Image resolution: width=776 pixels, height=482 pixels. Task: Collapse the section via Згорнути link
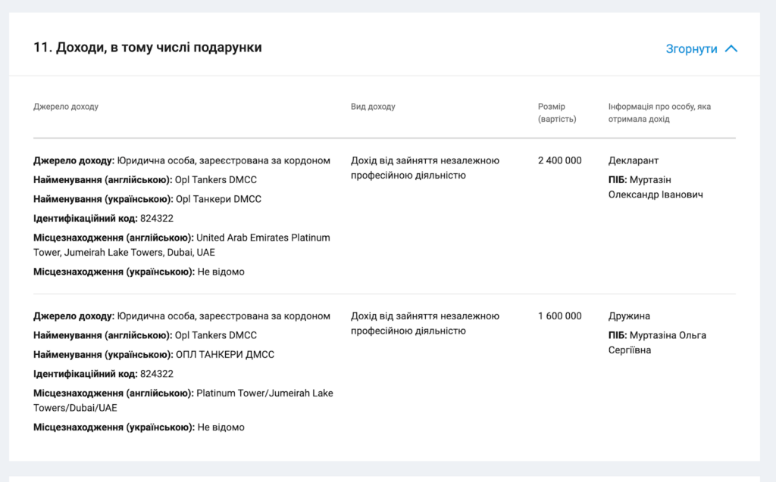point(691,49)
